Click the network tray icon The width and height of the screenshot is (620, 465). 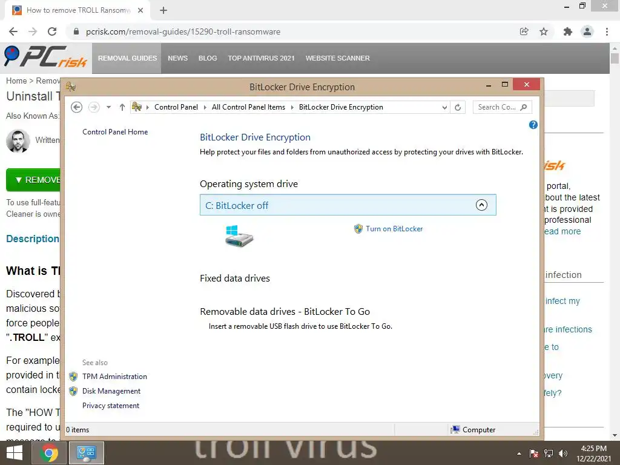pyautogui.click(x=549, y=453)
